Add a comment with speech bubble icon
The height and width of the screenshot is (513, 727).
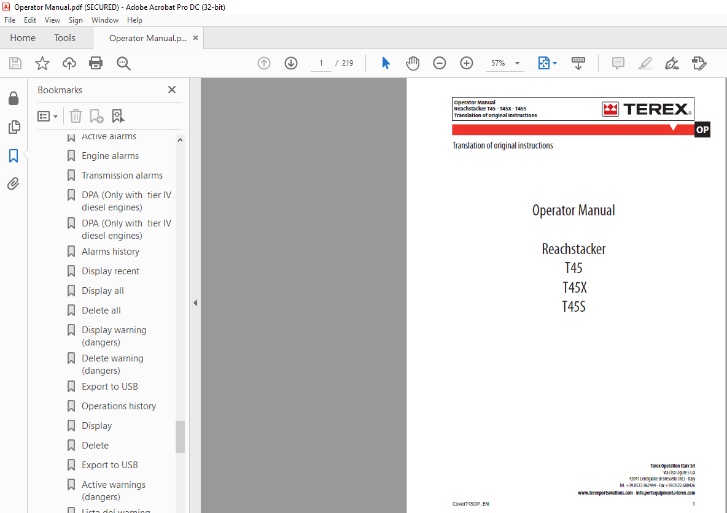click(x=618, y=63)
